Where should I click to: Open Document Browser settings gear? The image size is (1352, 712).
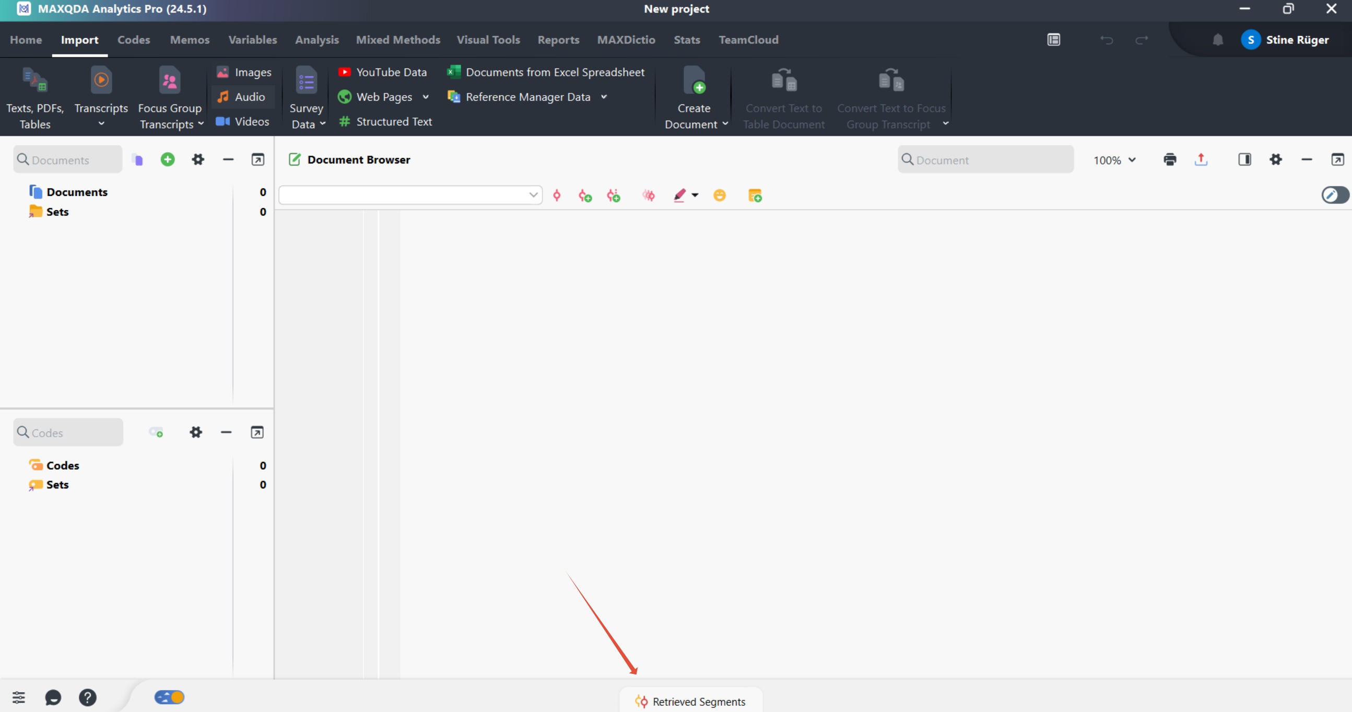pyautogui.click(x=1276, y=160)
